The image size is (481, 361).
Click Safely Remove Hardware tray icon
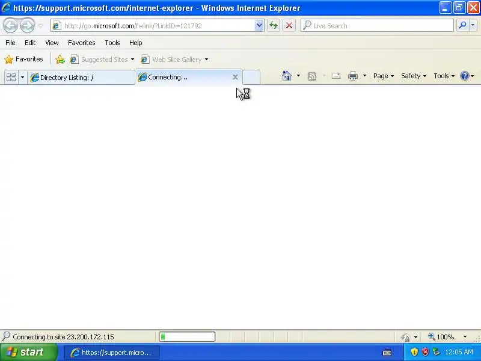(x=436, y=352)
